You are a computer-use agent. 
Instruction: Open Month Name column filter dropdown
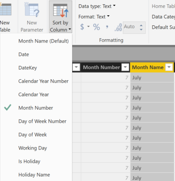pos(169,67)
